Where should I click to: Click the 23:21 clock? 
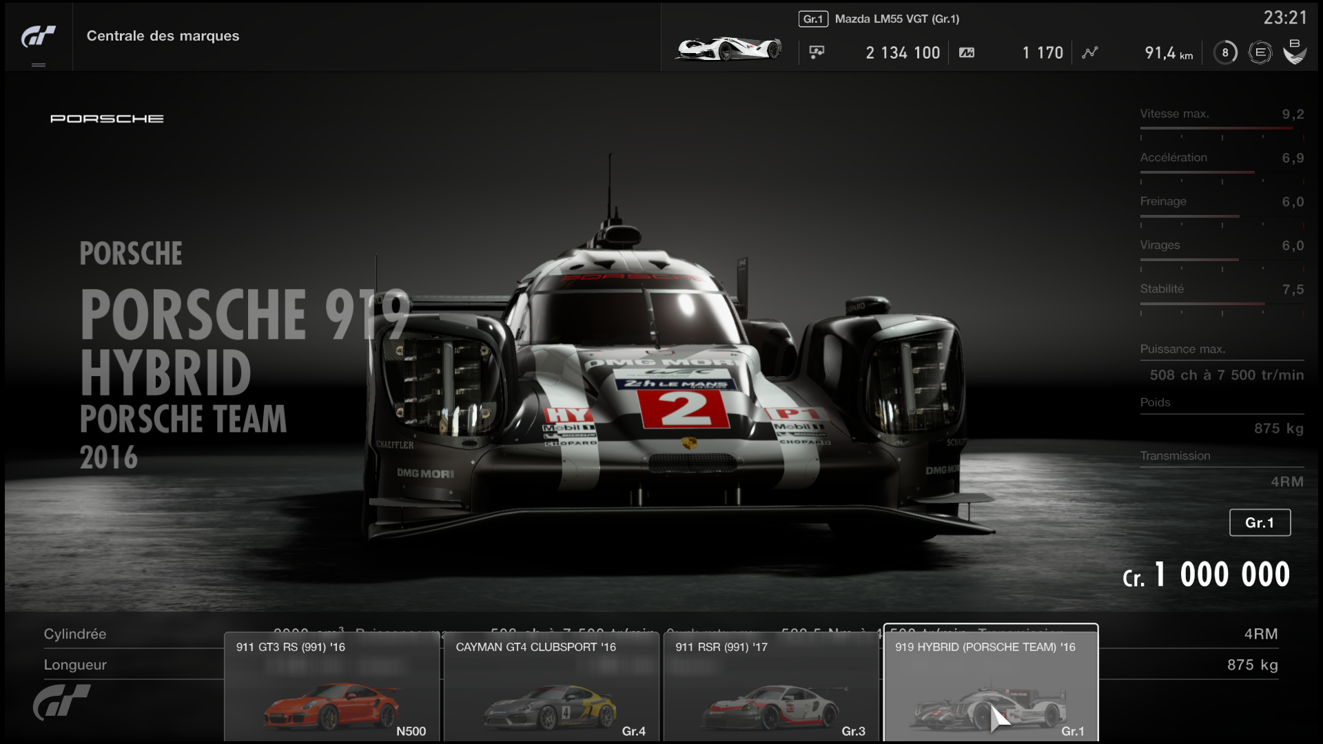pos(1285,17)
